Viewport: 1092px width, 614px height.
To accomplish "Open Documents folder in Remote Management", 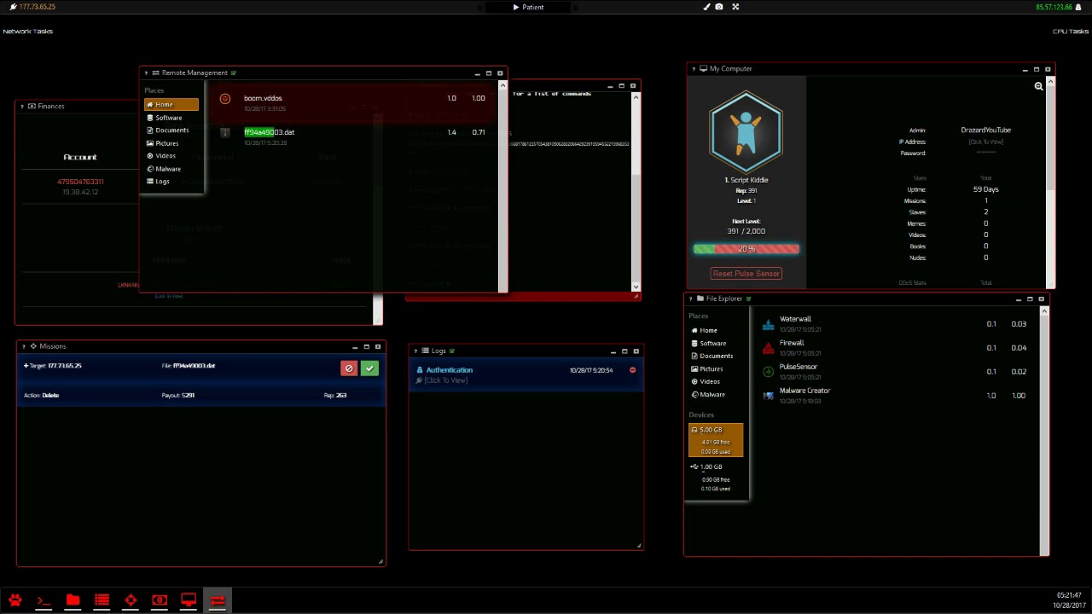I will click(167, 130).
